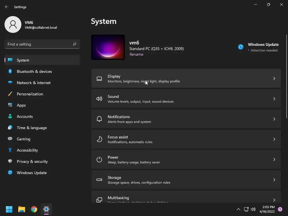Show hidden tray icons chevron
288x216 pixels.
point(238,209)
